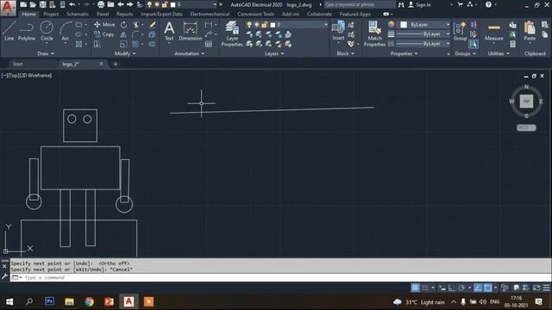
Task: Expand the Layers panel
Action: (274, 53)
